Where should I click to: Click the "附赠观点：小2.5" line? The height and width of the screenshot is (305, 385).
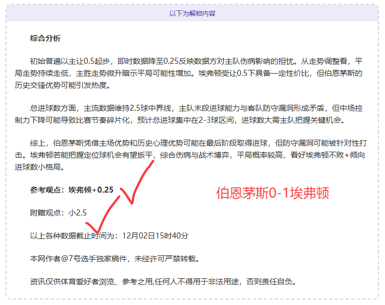click(x=59, y=213)
